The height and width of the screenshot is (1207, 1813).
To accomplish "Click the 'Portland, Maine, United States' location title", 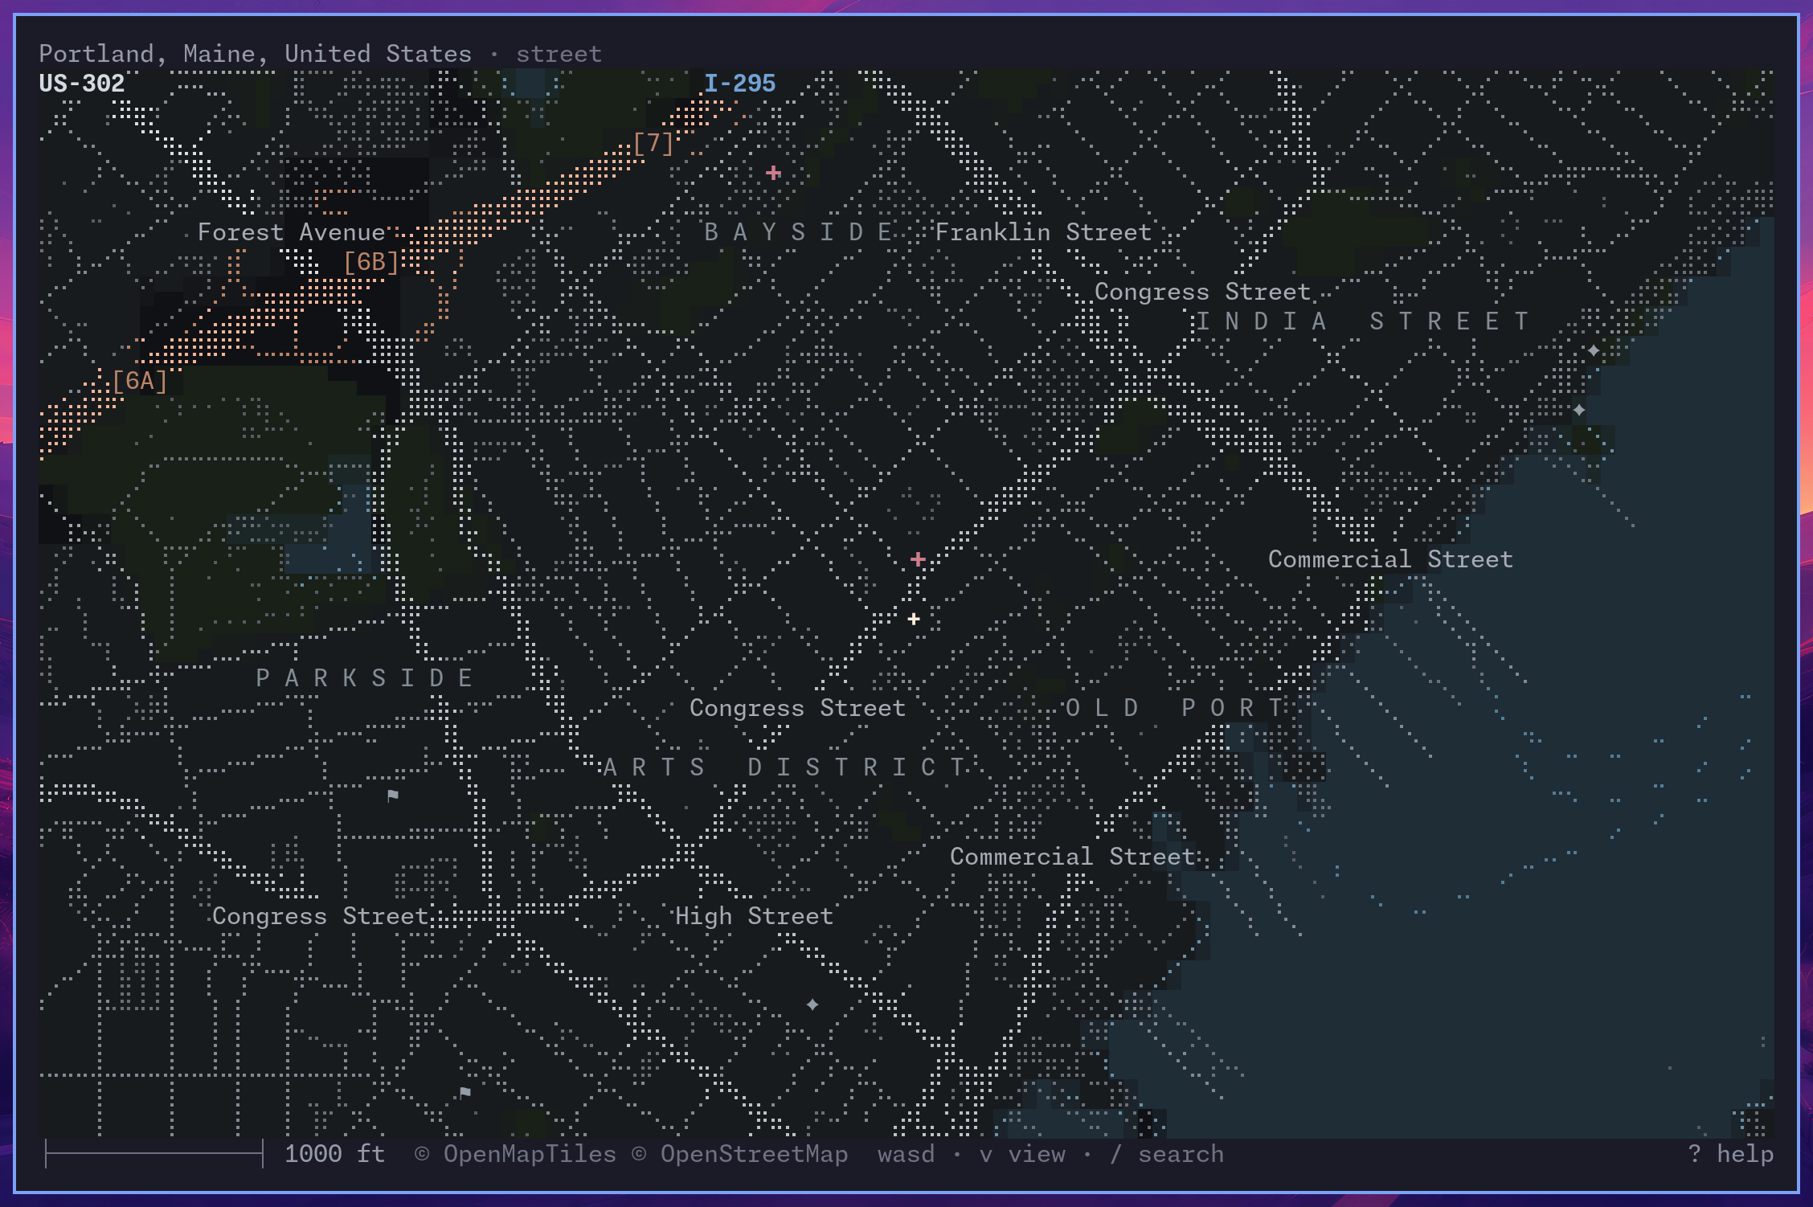I will [x=256, y=54].
